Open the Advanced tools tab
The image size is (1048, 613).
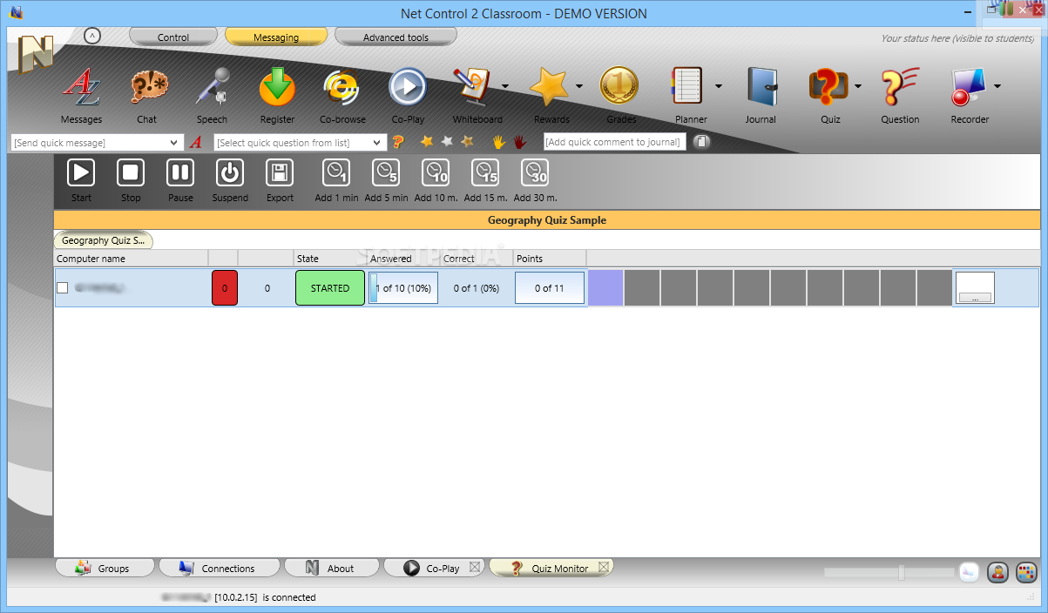click(x=396, y=37)
